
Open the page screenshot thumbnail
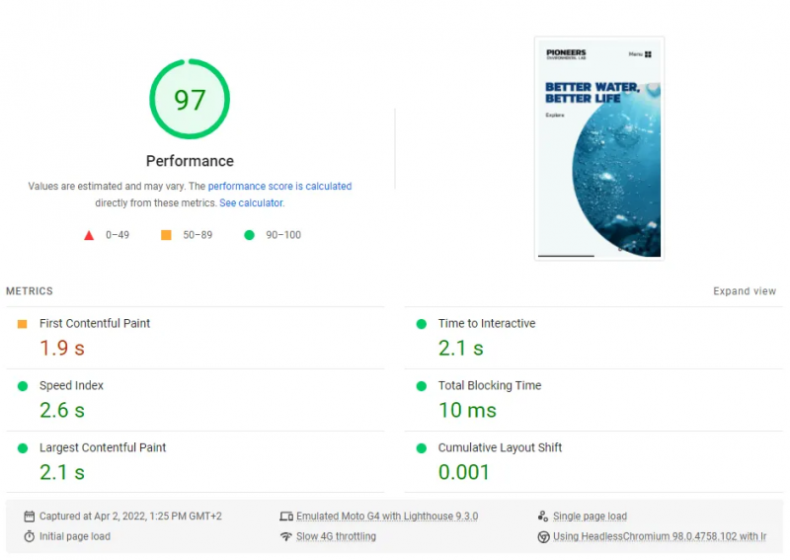tap(598, 148)
